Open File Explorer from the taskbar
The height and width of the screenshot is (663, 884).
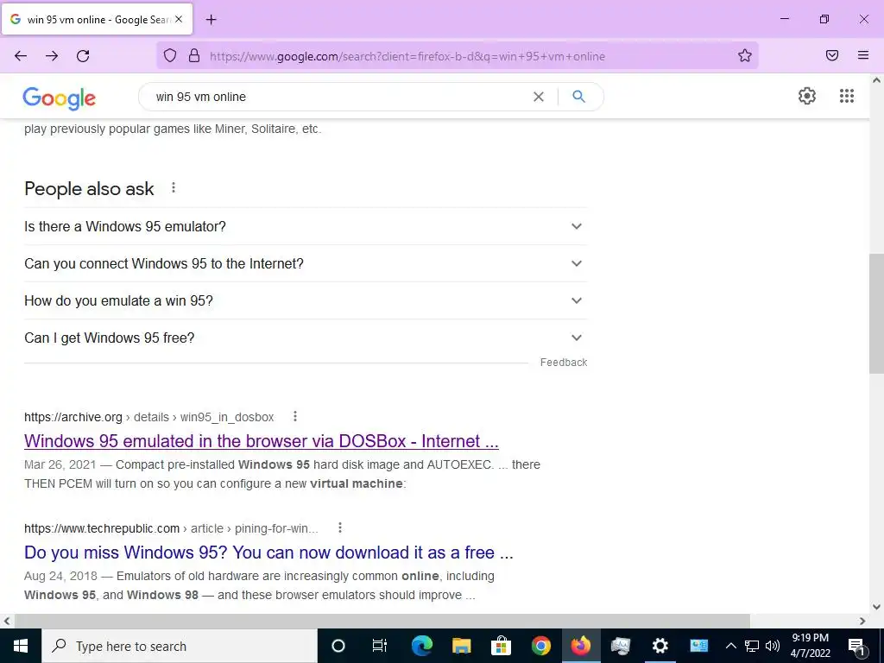pyautogui.click(x=461, y=646)
